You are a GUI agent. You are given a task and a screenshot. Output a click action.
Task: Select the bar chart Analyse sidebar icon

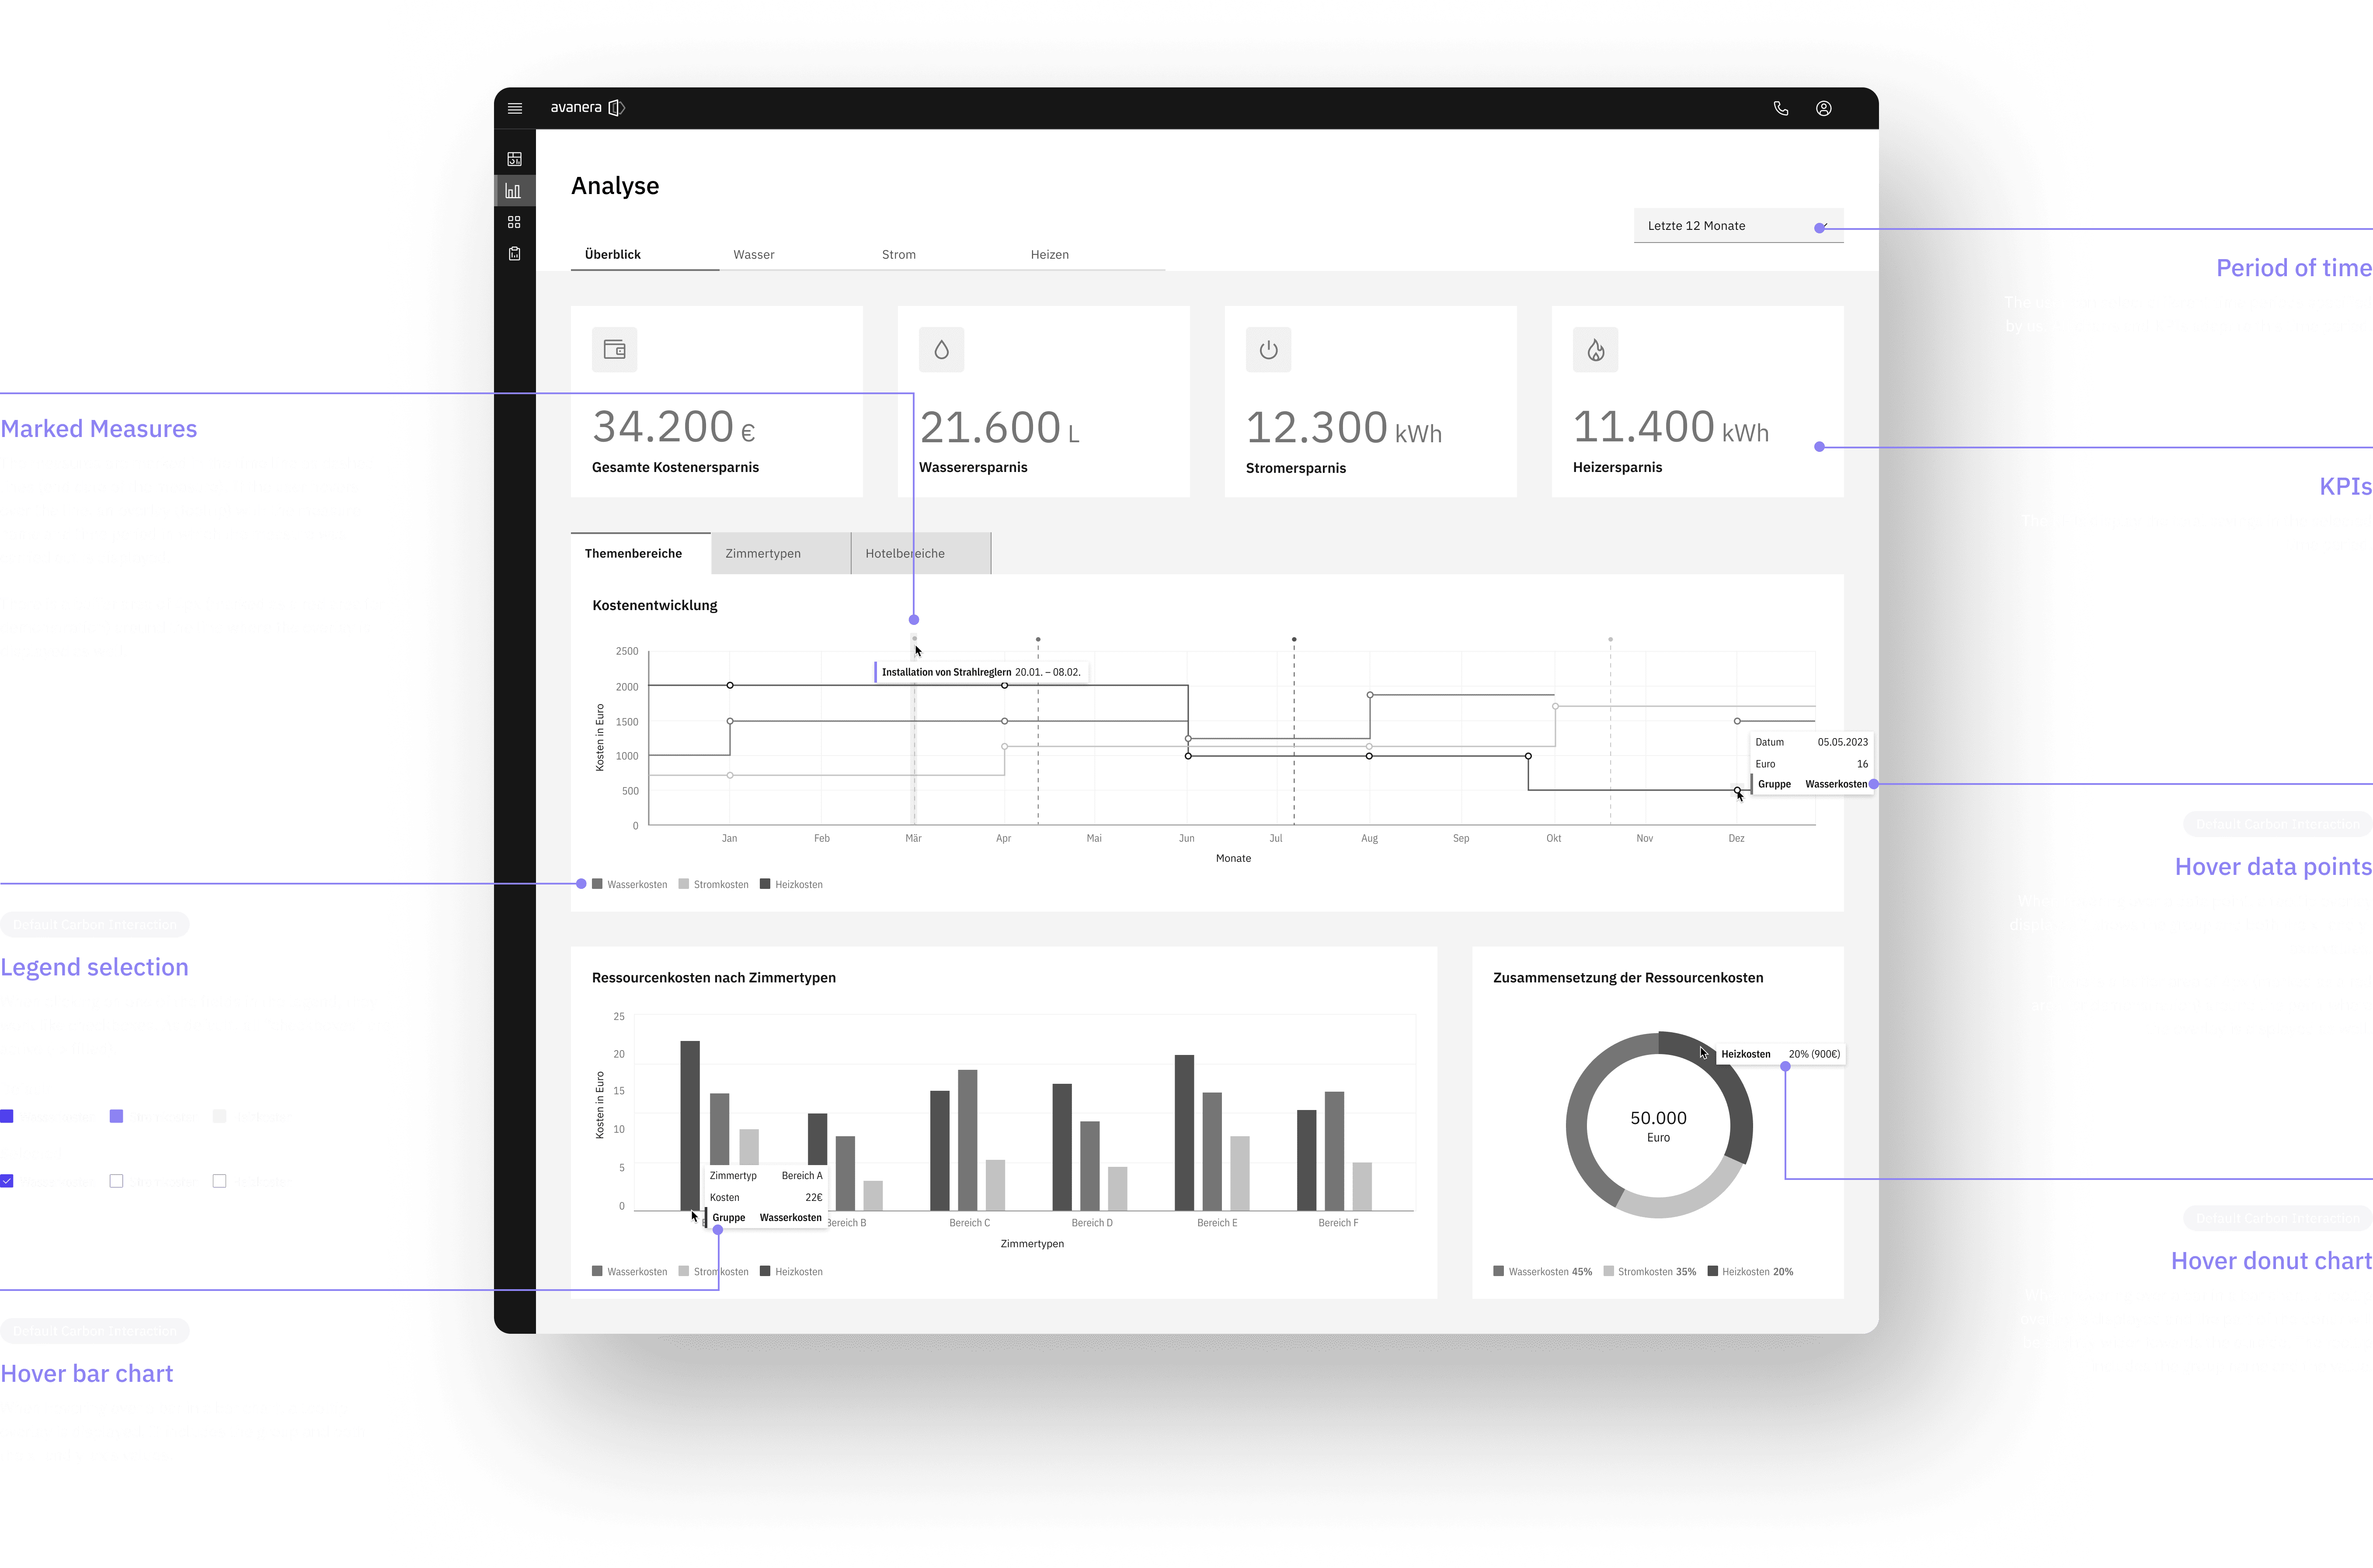(x=514, y=190)
